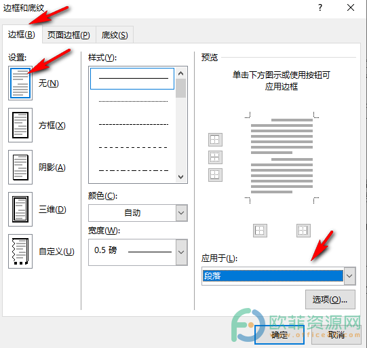Open the 颜色(C) color dropdown arrow
This screenshot has width=367, height=348.
tap(181, 213)
